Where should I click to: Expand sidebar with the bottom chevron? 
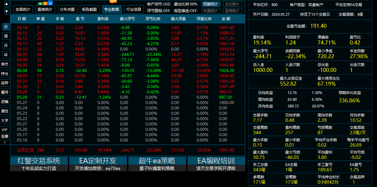point(5,142)
